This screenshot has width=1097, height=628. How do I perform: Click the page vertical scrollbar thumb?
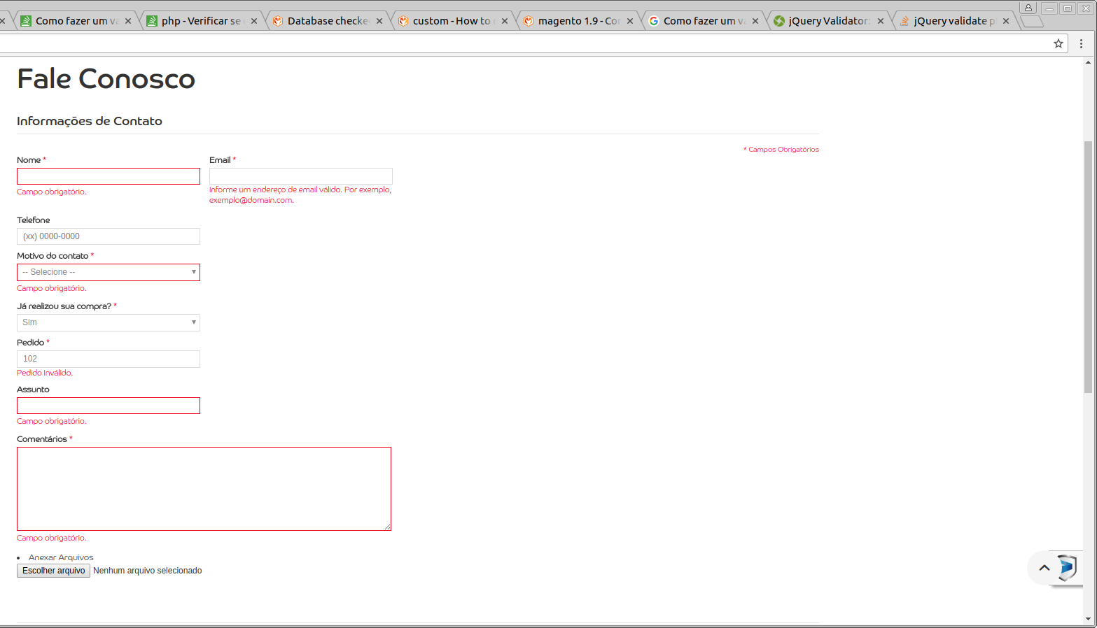(1088, 266)
